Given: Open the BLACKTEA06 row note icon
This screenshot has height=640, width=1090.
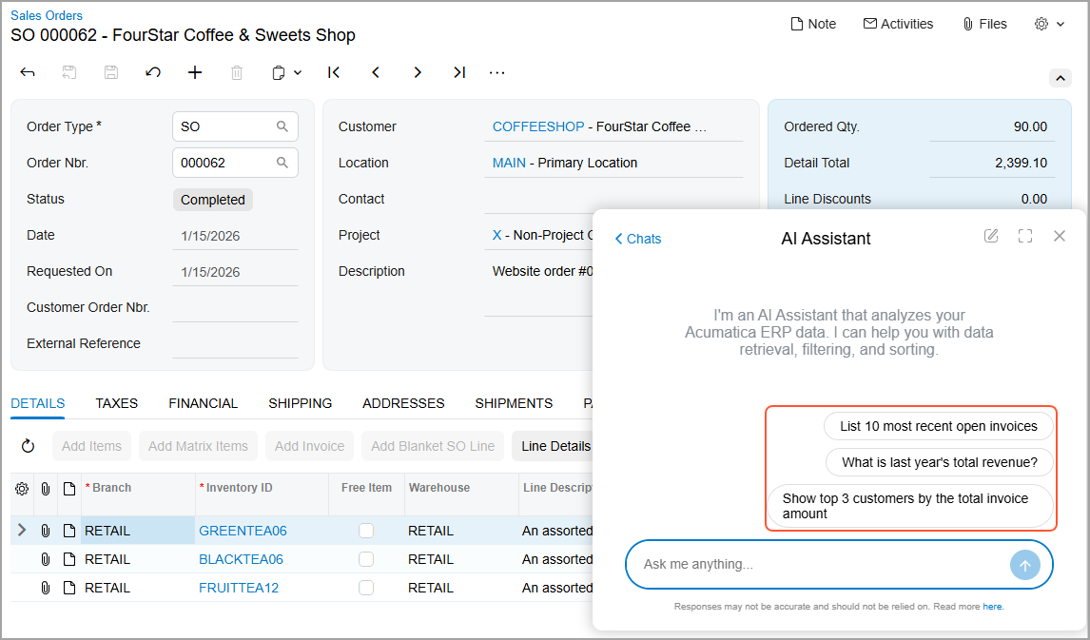Looking at the screenshot, I should (68, 559).
